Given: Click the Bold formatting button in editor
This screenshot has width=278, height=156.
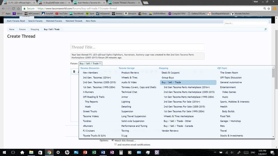Looking at the screenshot, I should tap(74, 71).
